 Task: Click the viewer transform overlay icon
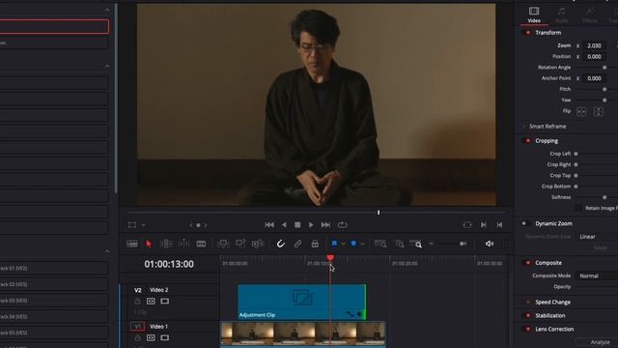point(132,225)
